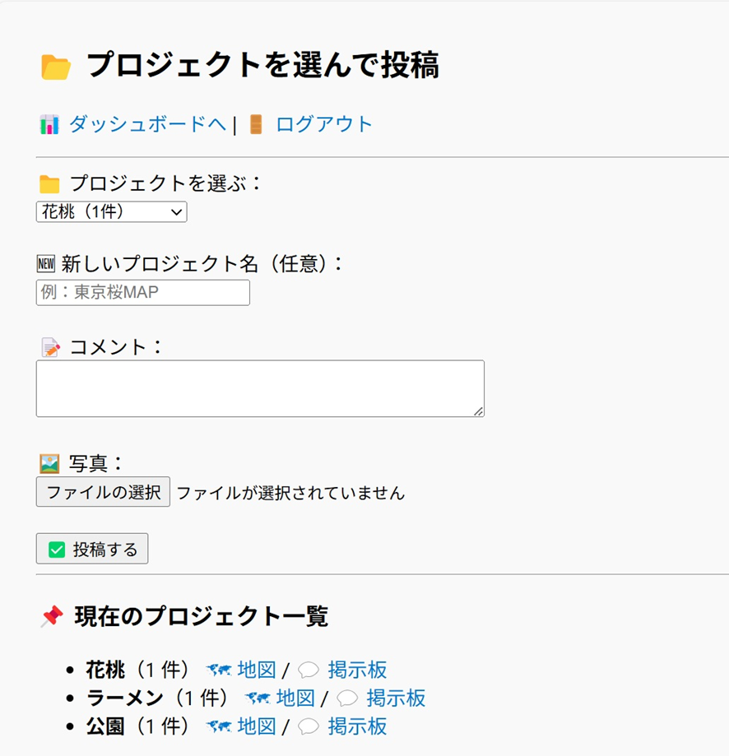729x756 pixels.
Task: Focus the 新しいプロジェクト名 input field
Action: point(142,293)
